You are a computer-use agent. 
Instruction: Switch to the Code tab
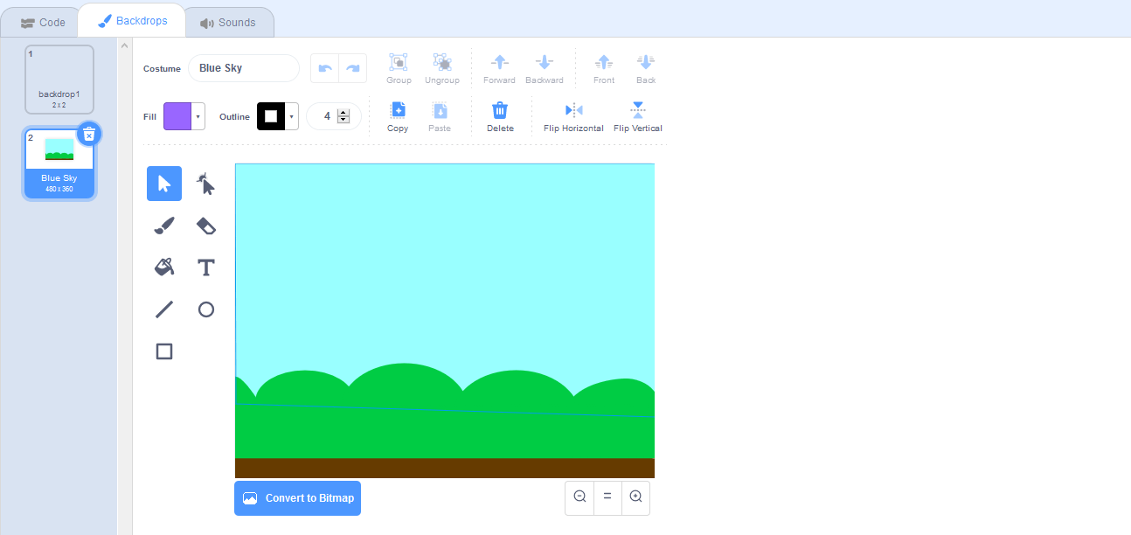pos(40,21)
